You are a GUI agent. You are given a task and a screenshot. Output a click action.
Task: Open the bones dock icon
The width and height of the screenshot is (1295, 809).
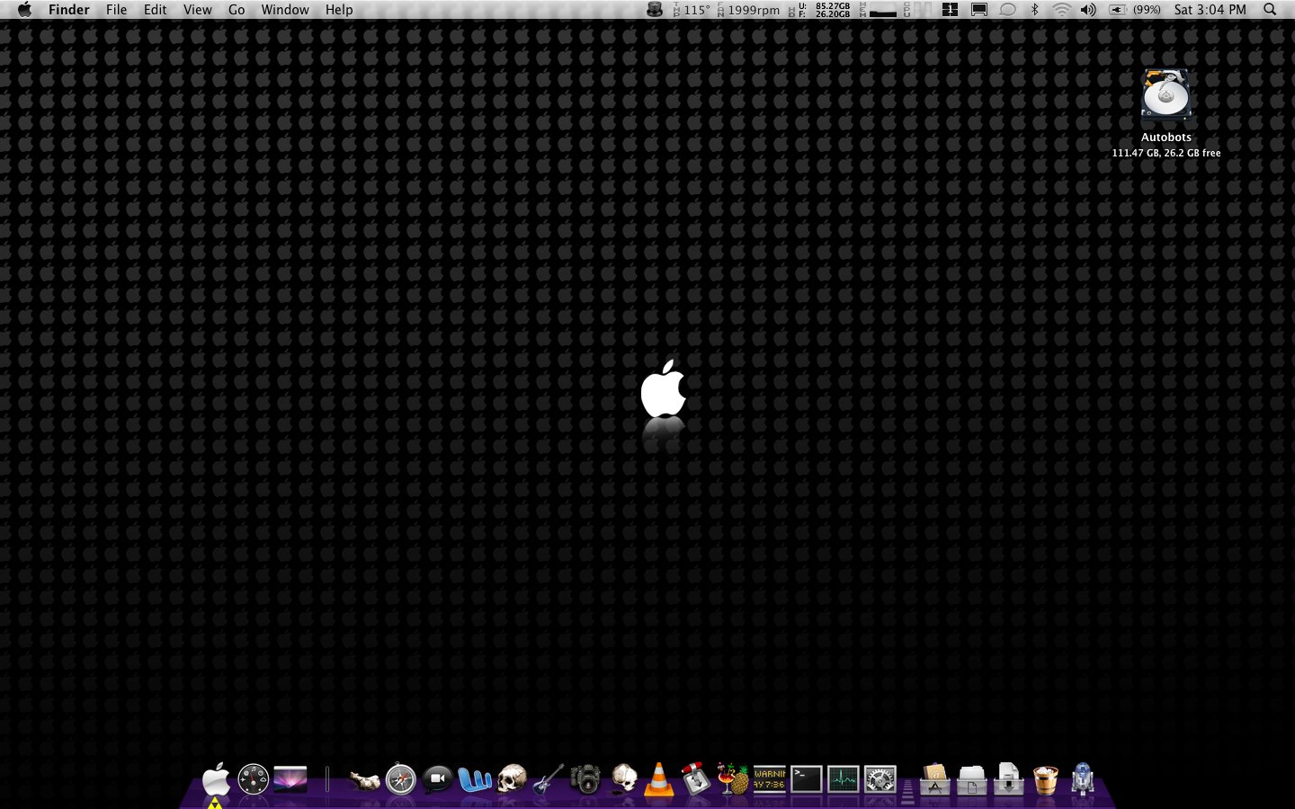coord(364,781)
